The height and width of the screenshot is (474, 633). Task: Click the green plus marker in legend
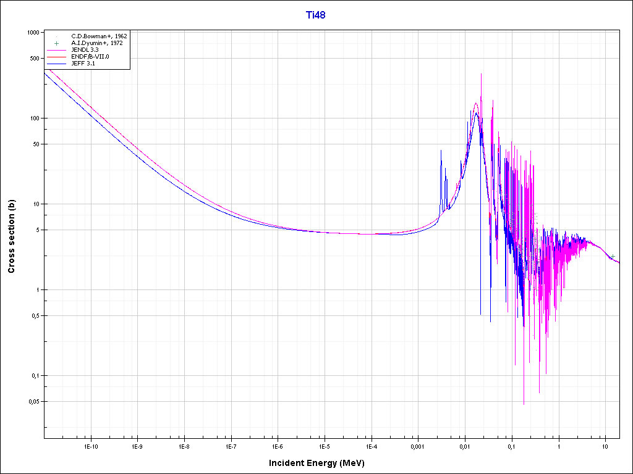coord(56,43)
